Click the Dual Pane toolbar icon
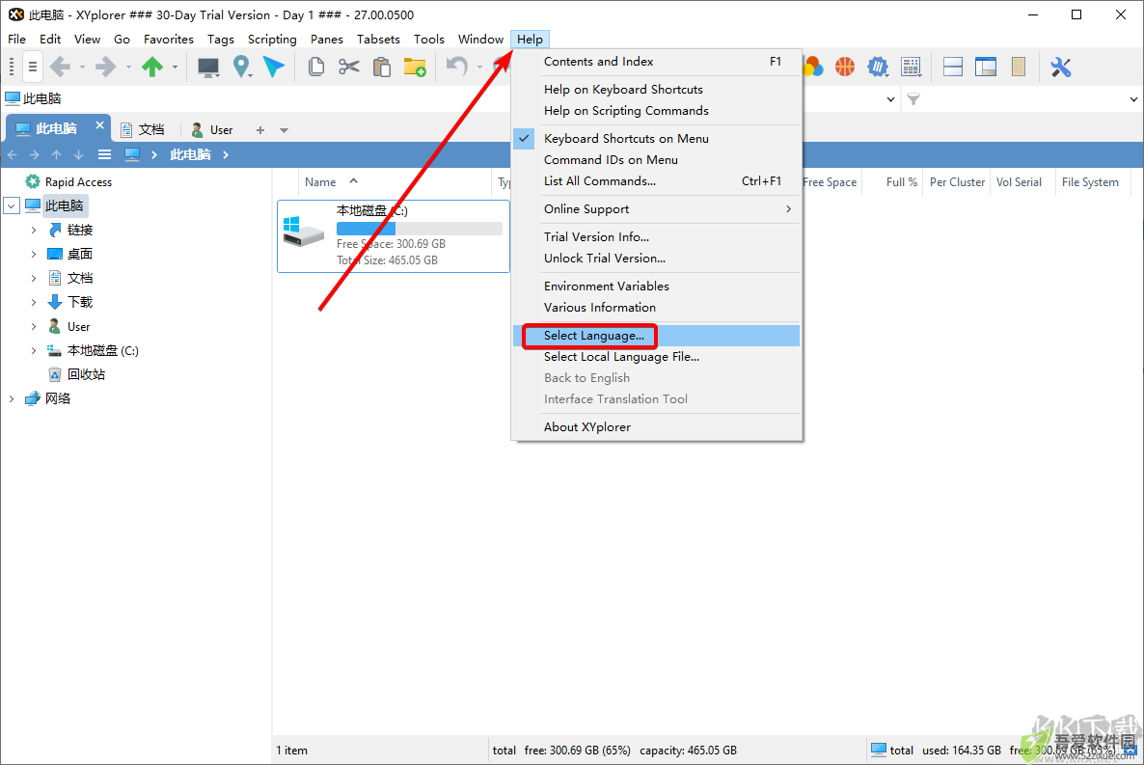Screen dimensions: 1144x765 (953, 68)
